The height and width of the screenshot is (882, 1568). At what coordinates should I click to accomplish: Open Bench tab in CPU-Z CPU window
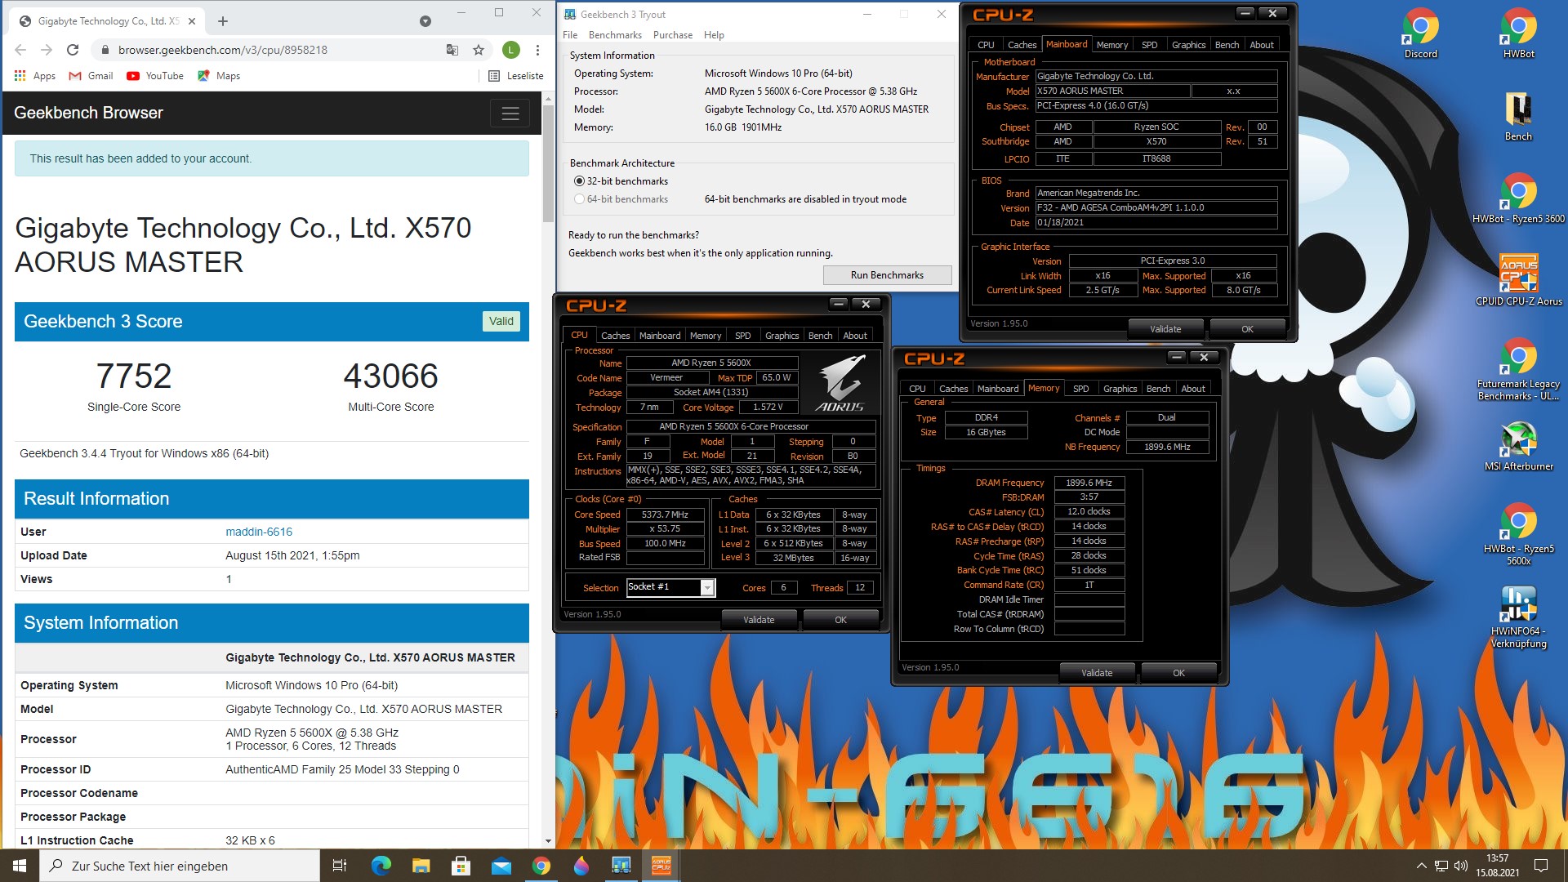pyautogui.click(x=820, y=336)
